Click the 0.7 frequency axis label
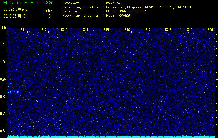 pos(3,114)
